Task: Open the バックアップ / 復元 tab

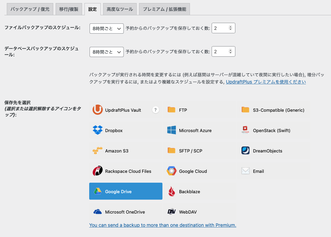Action: coord(30,9)
